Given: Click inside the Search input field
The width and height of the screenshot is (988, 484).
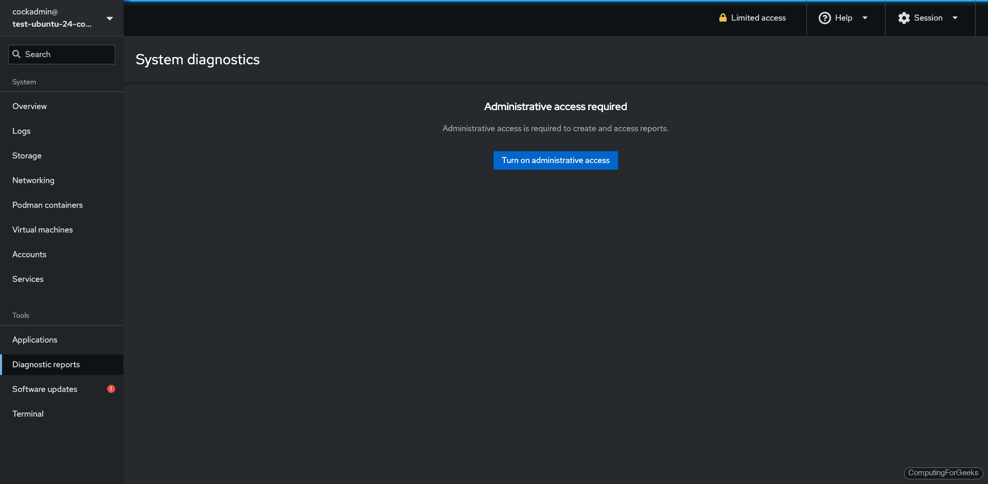Looking at the screenshot, I should click(x=62, y=54).
